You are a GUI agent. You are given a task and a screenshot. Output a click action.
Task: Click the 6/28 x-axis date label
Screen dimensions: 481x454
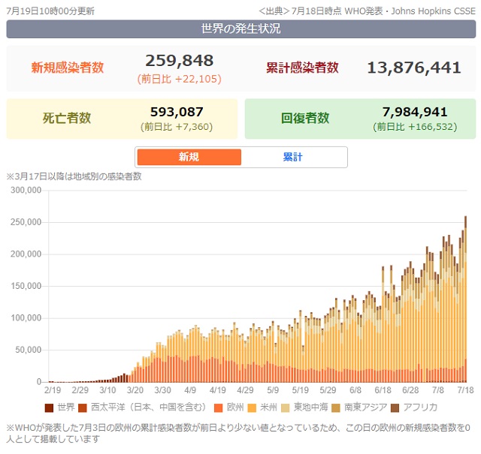pos(410,390)
